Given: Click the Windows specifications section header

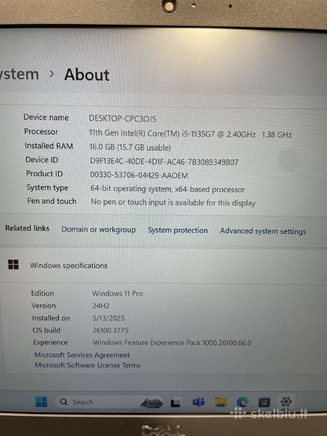Looking at the screenshot, I should tap(68, 265).
